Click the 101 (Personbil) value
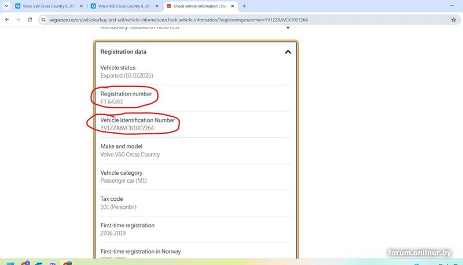463x265 pixels. click(119, 207)
